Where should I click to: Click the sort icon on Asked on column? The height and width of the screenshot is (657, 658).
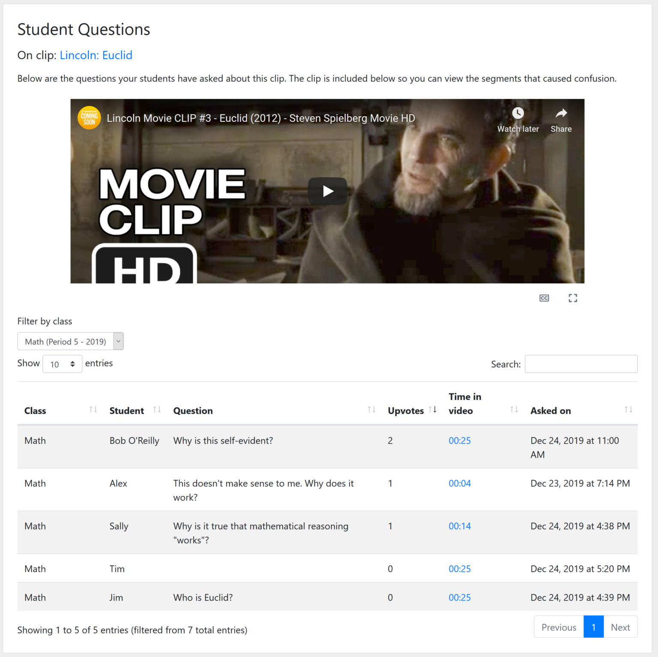pos(628,409)
